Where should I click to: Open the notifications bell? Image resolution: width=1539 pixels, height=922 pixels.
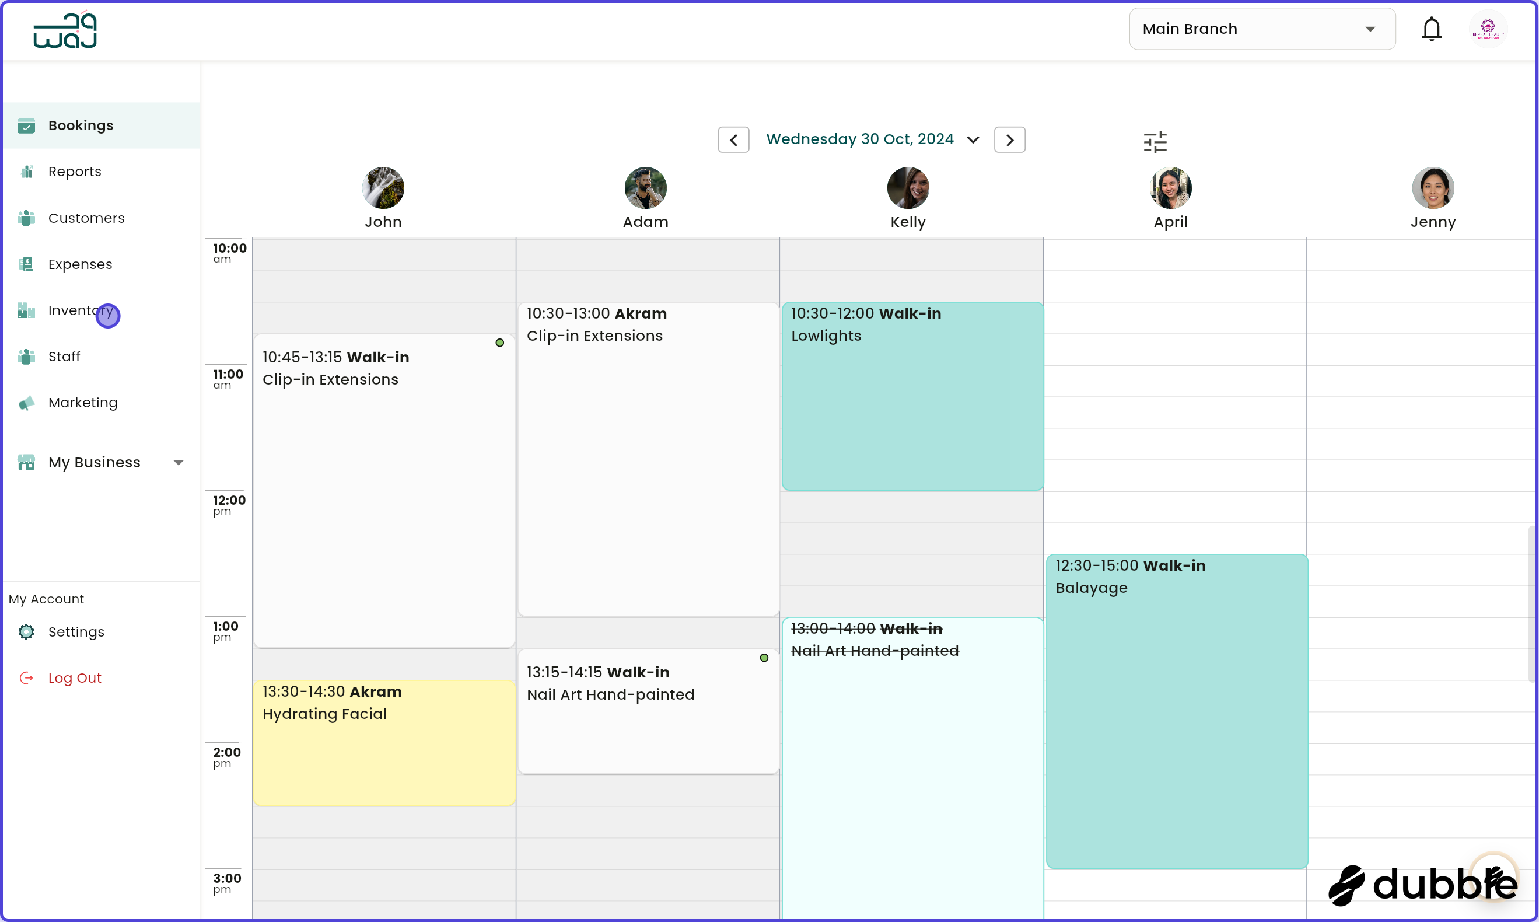(x=1431, y=29)
